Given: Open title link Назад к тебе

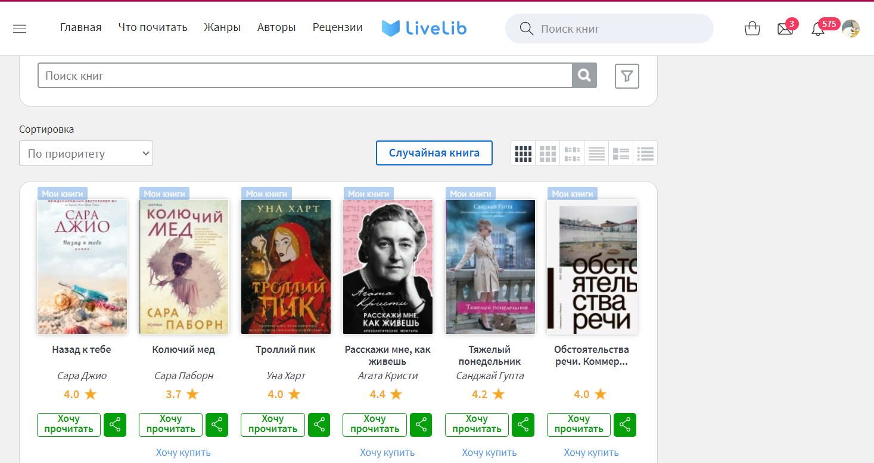Looking at the screenshot, I should point(82,350).
